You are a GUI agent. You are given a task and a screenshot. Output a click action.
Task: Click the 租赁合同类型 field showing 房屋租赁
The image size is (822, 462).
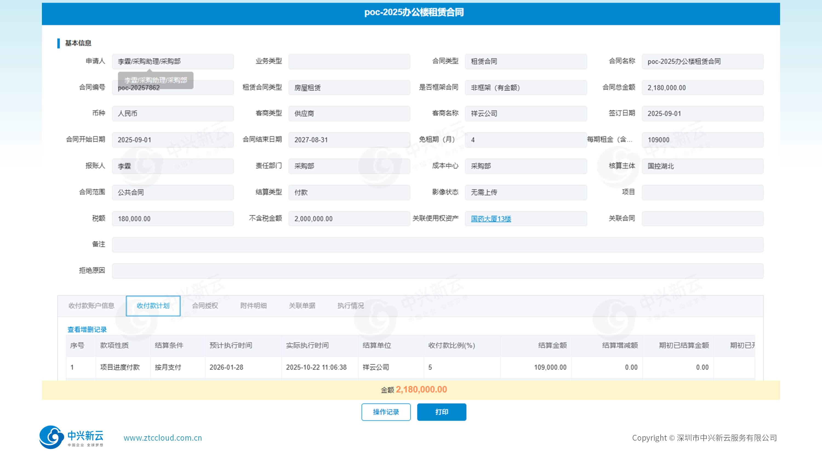click(349, 87)
